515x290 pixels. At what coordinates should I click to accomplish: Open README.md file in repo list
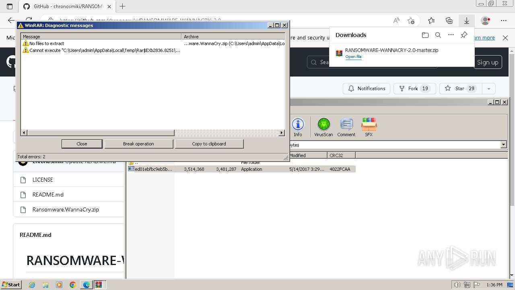[48, 195]
